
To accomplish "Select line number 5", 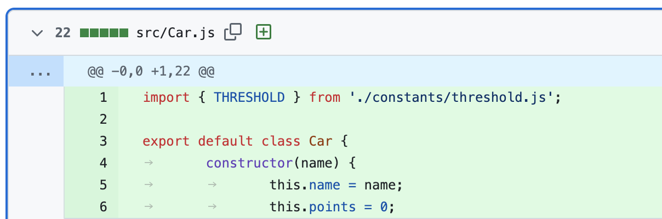I will (103, 185).
